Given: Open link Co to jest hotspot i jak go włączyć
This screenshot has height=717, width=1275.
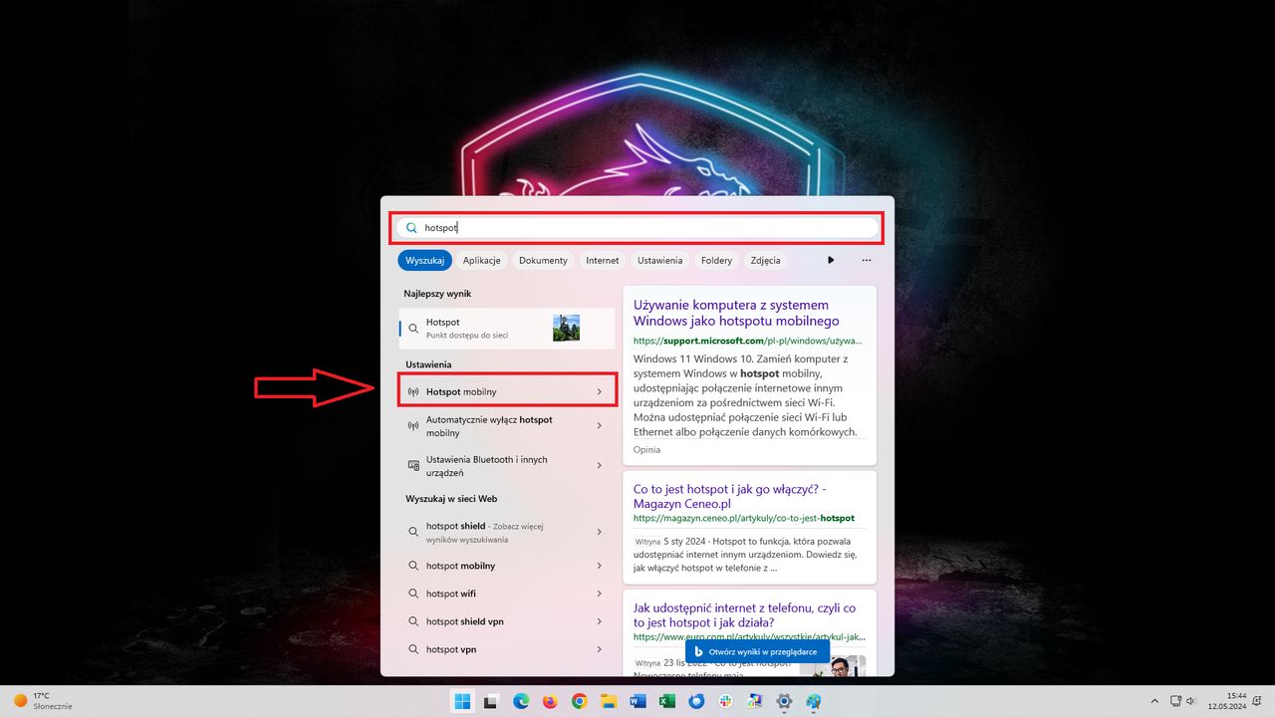Looking at the screenshot, I should point(730,496).
